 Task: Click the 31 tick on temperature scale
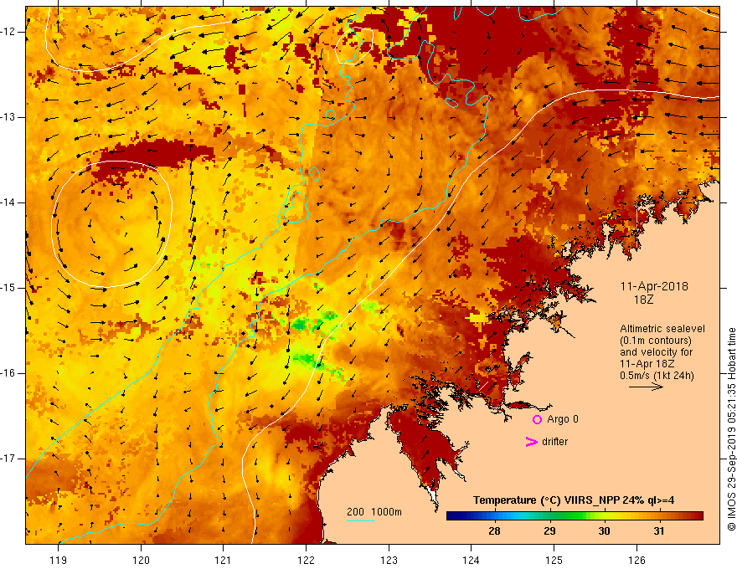click(x=659, y=531)
